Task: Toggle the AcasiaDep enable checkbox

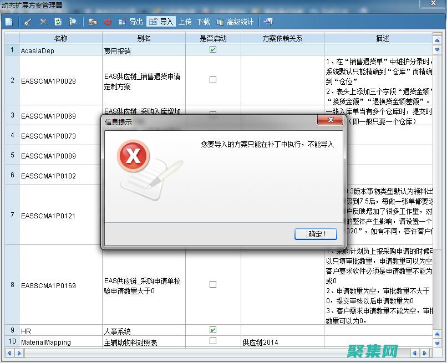Action: (x=212, y=49)
